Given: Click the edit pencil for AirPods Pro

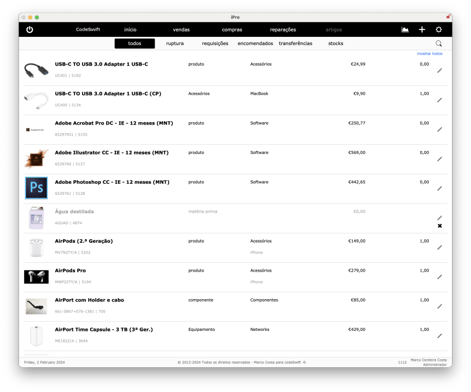Looking at the screenshot, I should (x=440, y=277).
